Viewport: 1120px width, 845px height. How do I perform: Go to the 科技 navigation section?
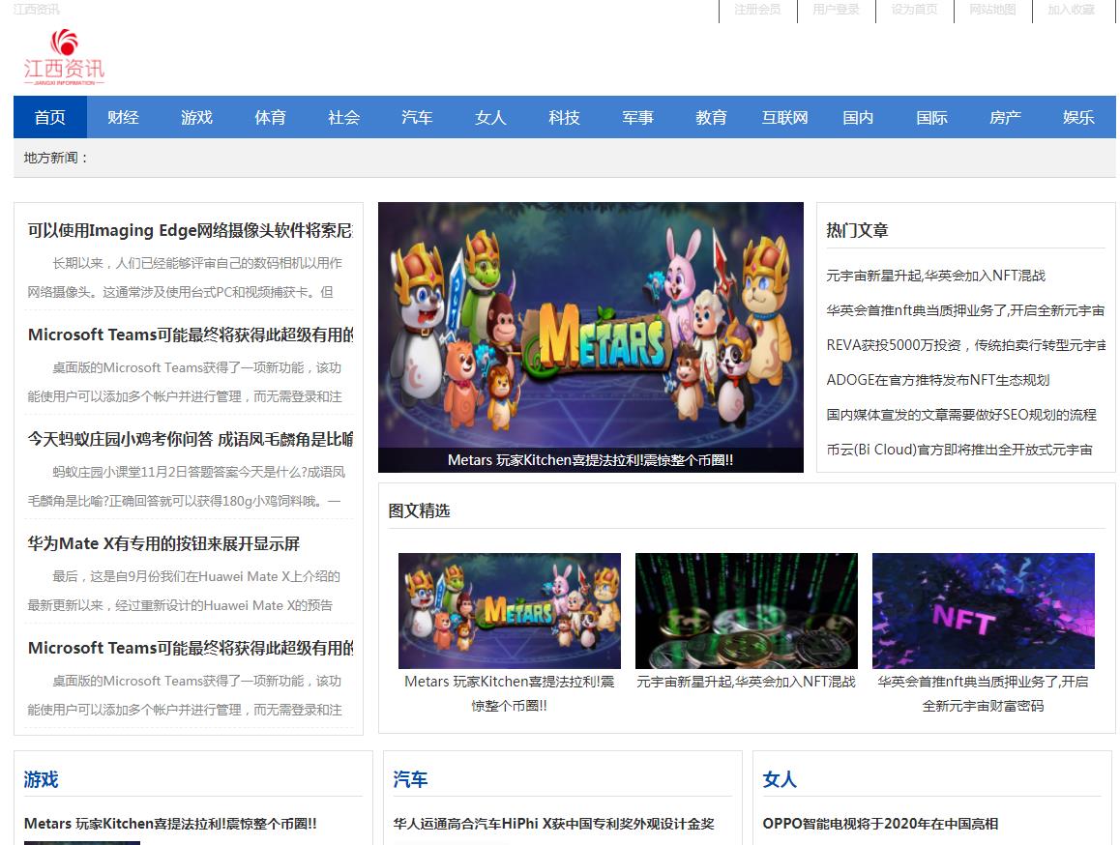(564, 117)
